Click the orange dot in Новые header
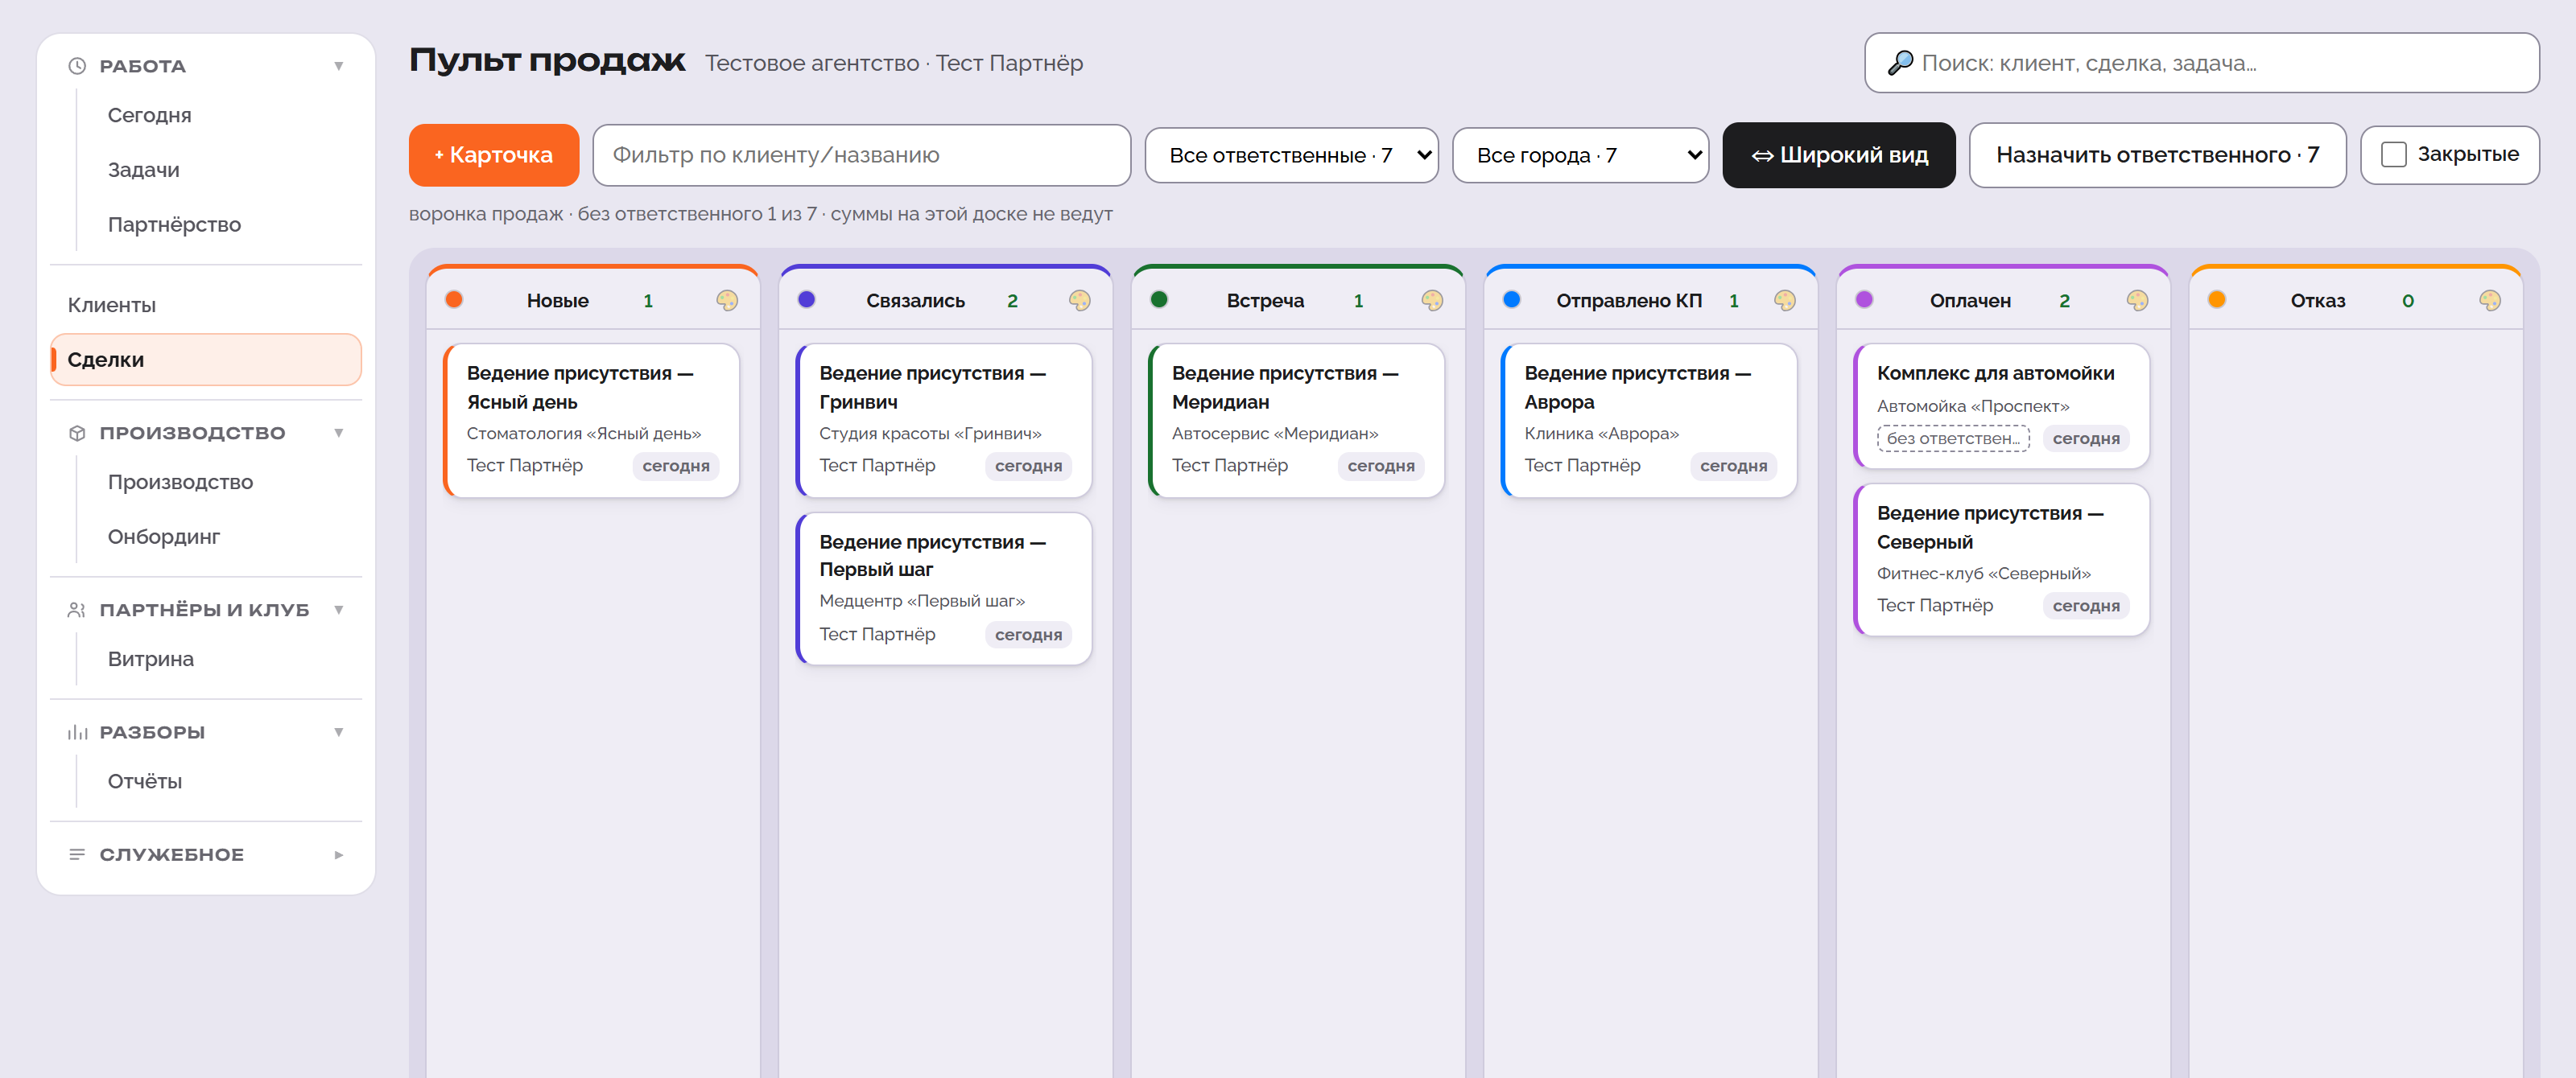 click(454, 300)
